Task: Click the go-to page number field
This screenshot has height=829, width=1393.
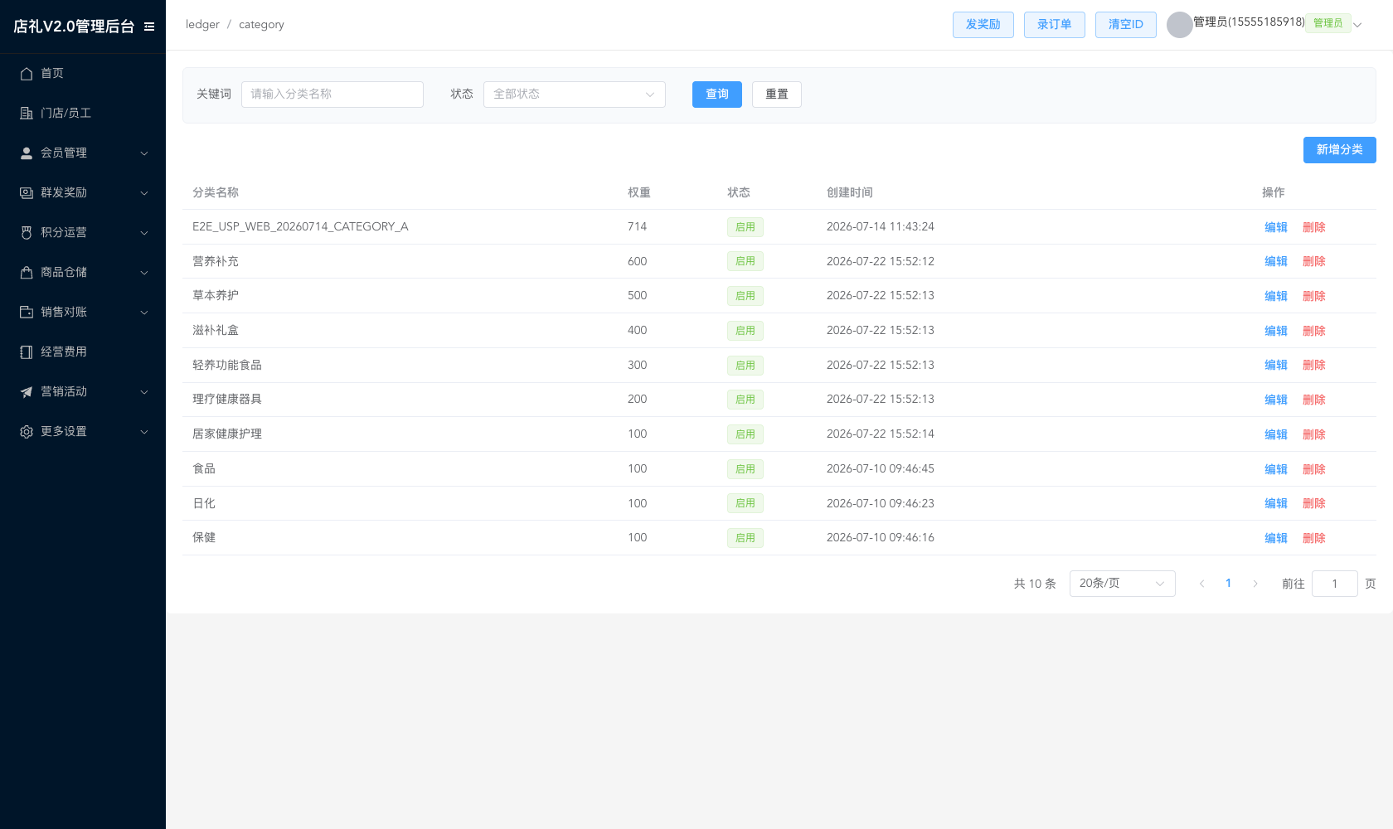Action: [1334, 584]
